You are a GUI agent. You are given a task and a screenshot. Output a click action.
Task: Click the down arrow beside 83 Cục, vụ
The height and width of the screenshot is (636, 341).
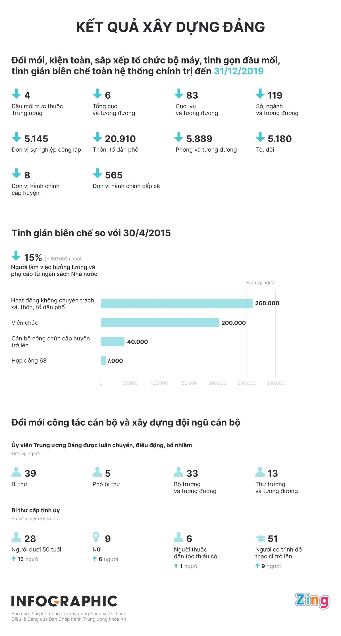pyautogui.click(x=179, y=94)
